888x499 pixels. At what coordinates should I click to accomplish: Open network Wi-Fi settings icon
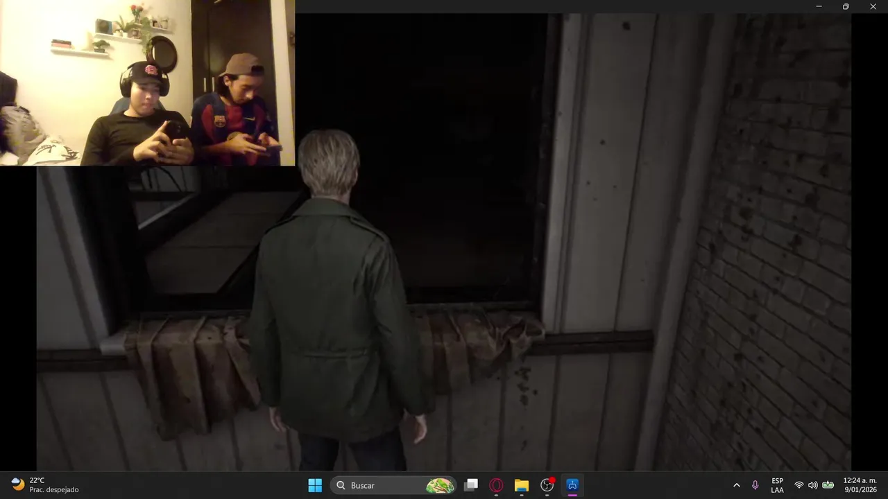[x=799, y=485]
